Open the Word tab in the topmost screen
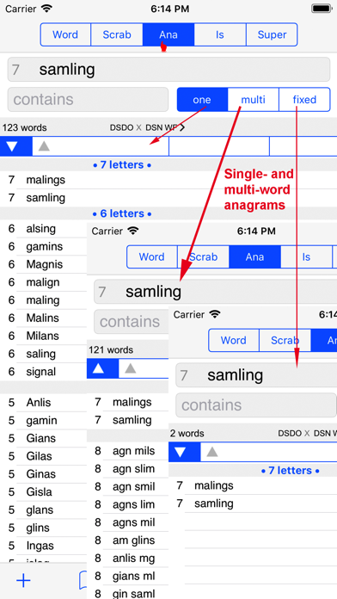 [x=65, y=34]
